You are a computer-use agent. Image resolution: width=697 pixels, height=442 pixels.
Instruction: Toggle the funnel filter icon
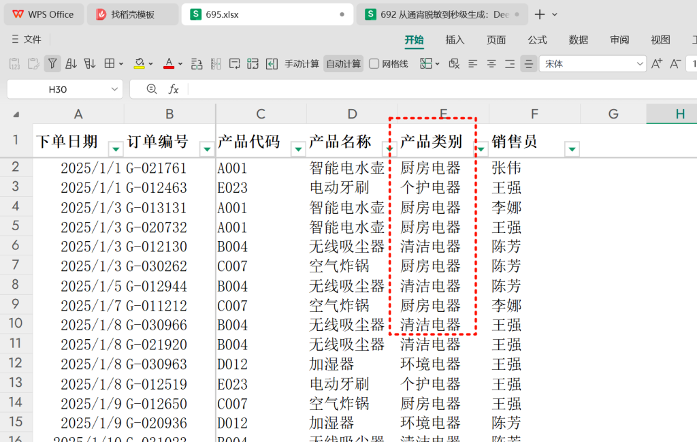tap(52, 64)
